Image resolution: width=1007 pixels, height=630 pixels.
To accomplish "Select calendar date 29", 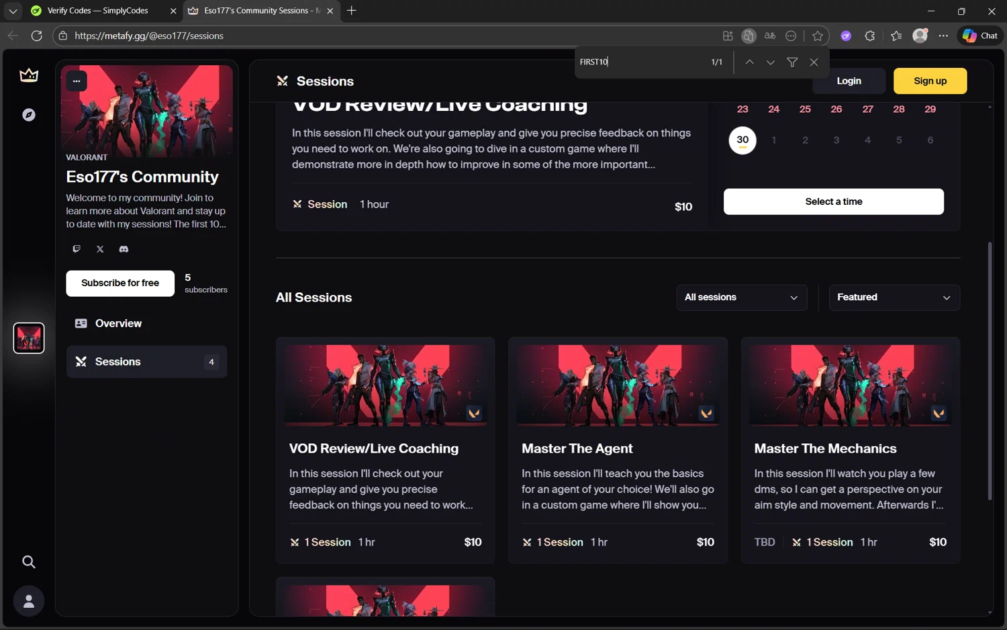I will pyautogui.click(x=930, y=109).
